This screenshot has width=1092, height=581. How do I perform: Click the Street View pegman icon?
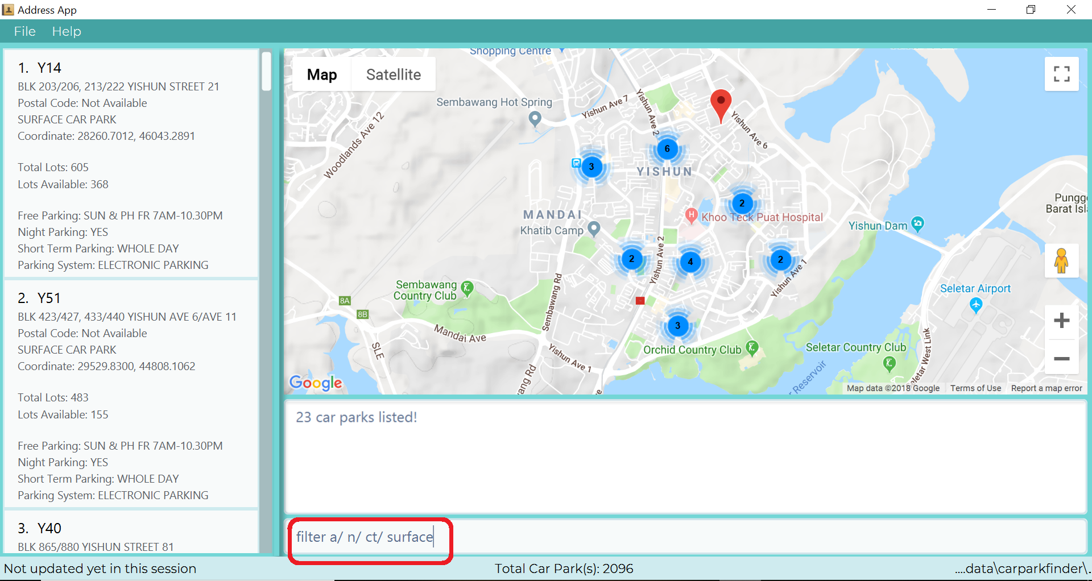pos(1061,261)
